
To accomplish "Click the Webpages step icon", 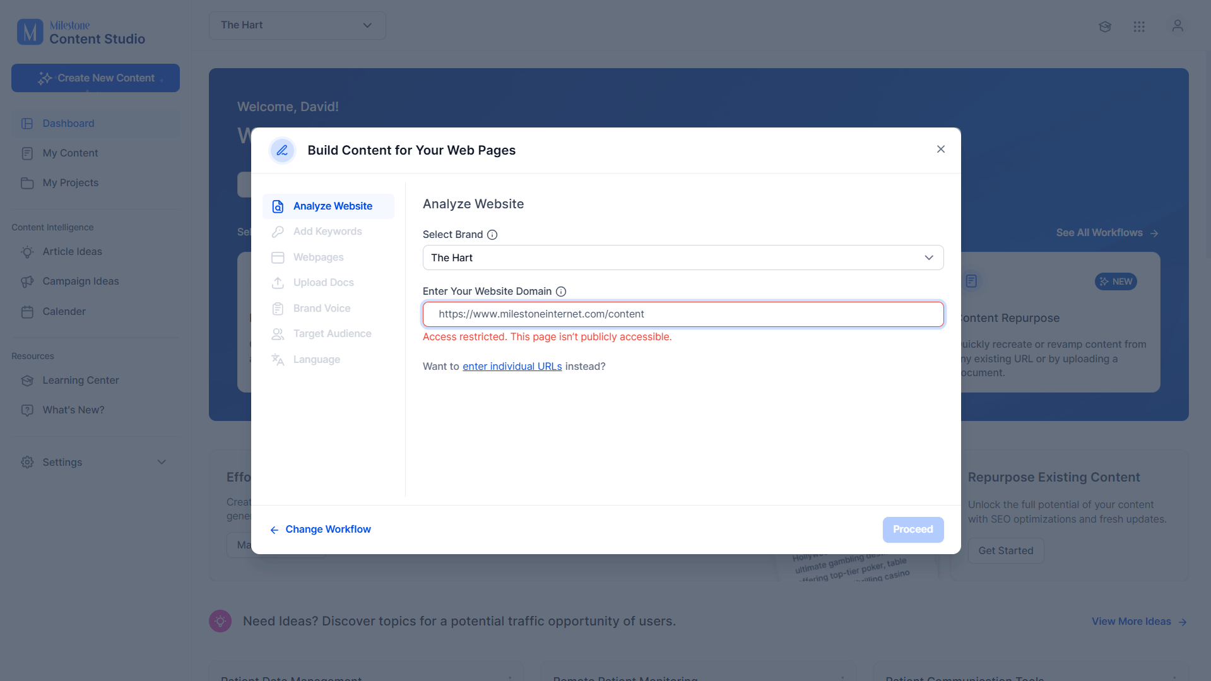I will (278, 258).
